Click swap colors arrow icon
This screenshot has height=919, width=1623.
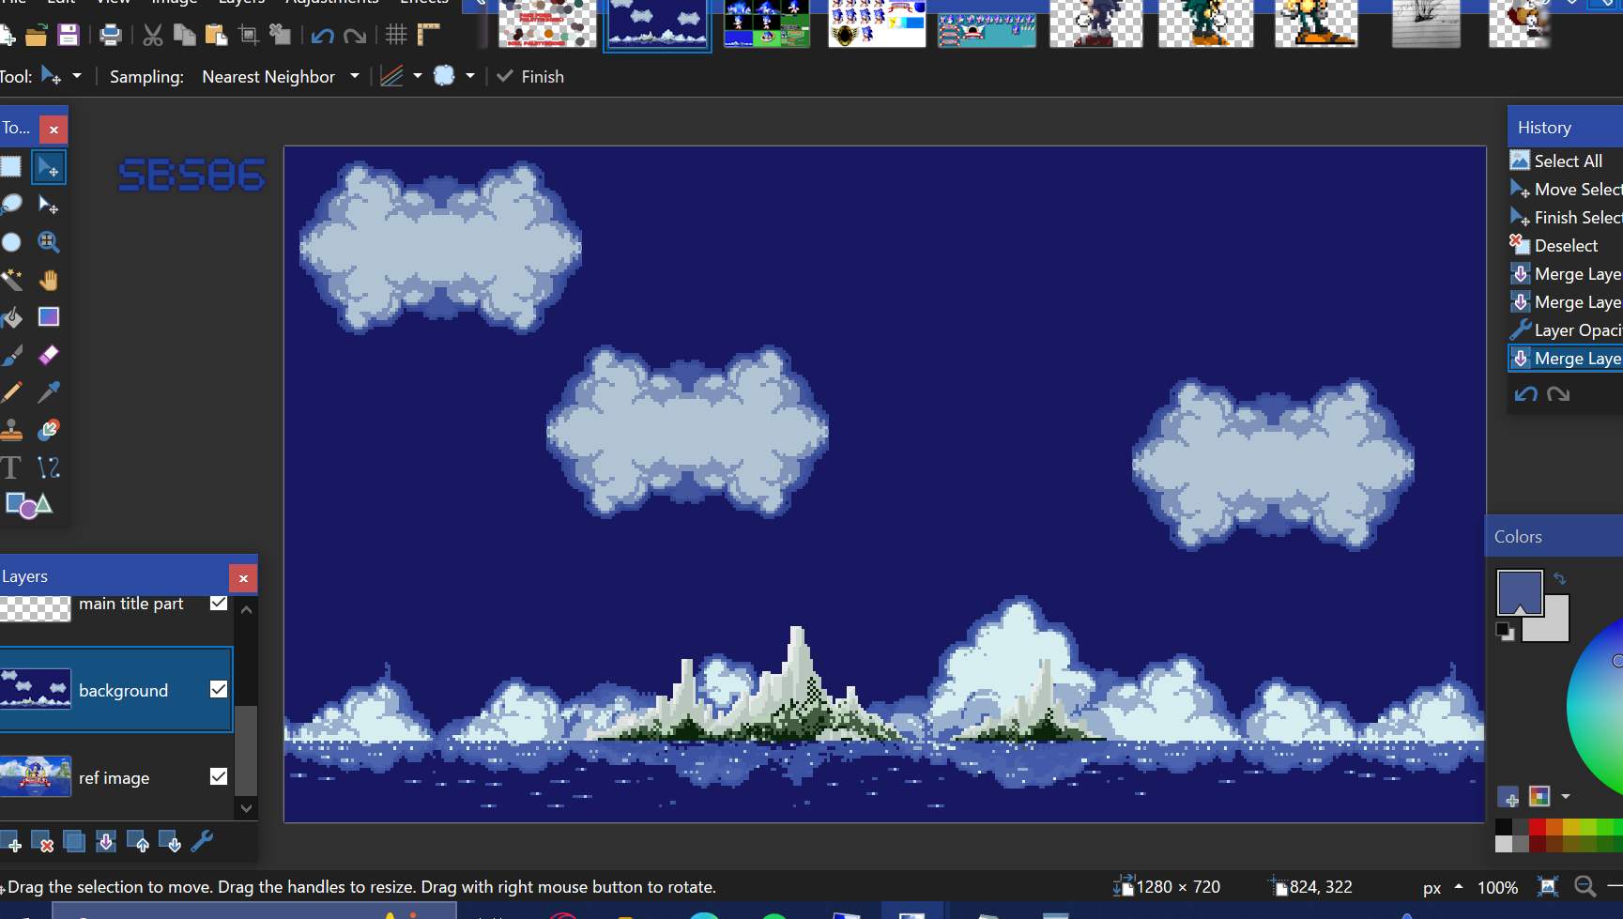(1560, 578)
